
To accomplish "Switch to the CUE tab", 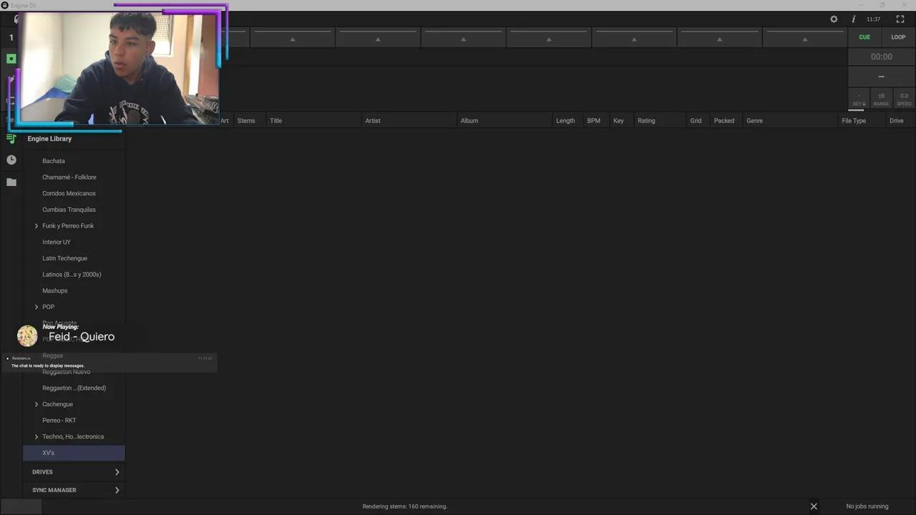I will (864, 37).
